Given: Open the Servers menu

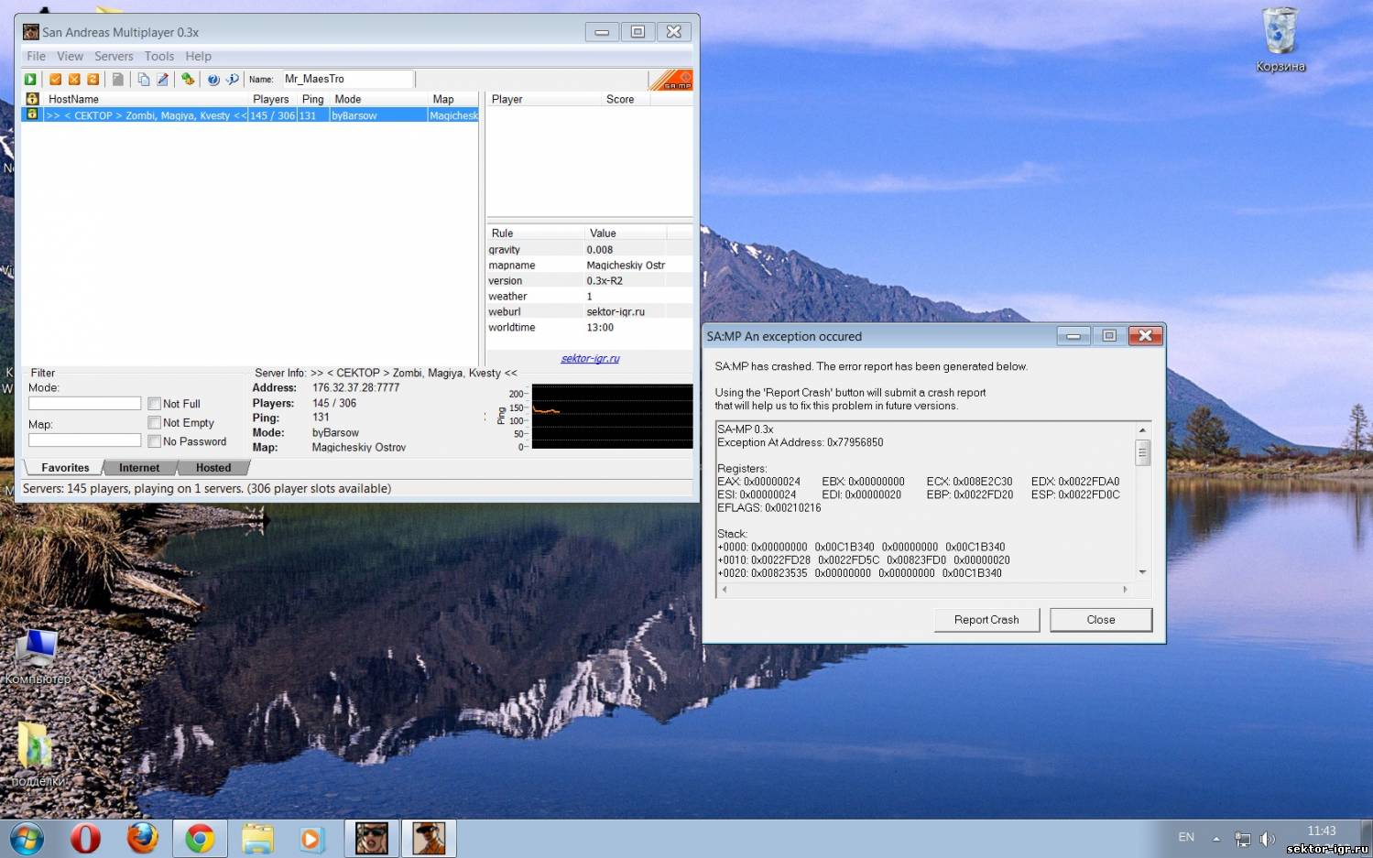Looking at the screenshot, I should click(114, 56).
